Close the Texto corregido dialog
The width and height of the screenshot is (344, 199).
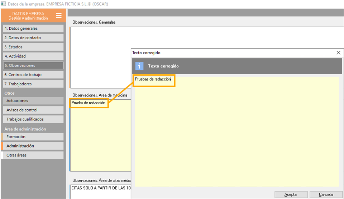338,53
